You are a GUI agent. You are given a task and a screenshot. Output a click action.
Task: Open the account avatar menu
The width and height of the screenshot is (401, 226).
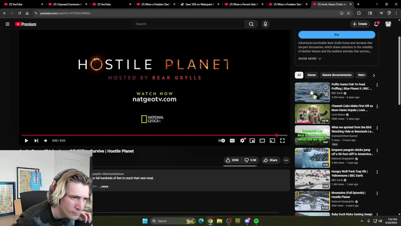[388, 24]
